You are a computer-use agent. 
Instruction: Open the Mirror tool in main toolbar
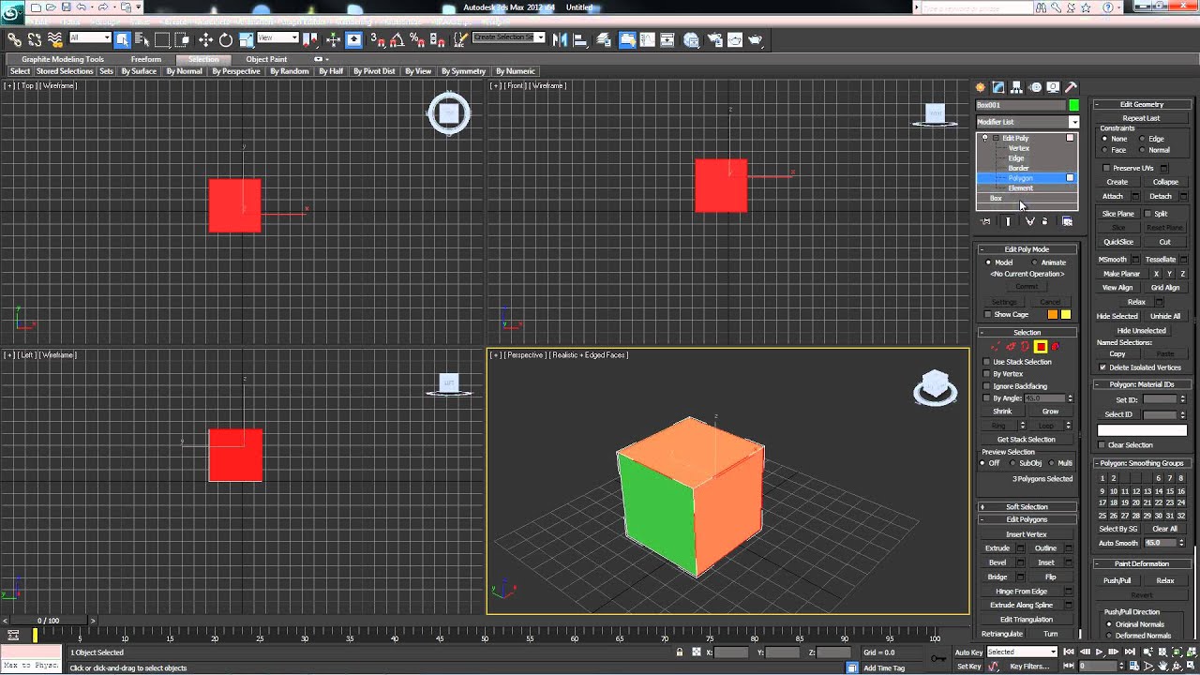[560, 39]
